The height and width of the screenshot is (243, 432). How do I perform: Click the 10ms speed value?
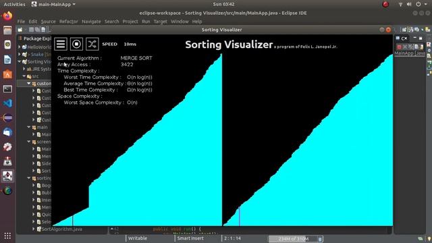pos(130,44)
